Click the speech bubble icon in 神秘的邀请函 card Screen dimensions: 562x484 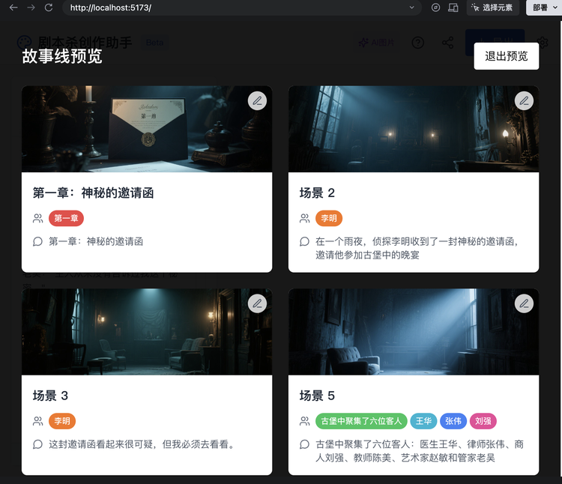point(37,241)
